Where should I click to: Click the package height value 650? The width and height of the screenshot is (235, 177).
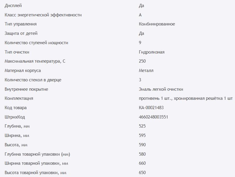coord(142,173)
